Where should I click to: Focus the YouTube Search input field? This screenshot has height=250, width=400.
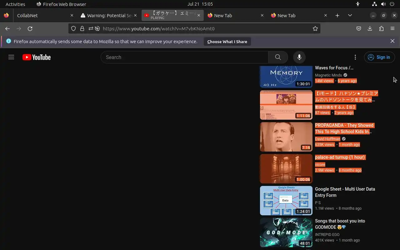pos(184,57)
